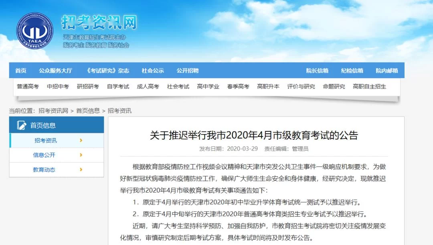
Task: Open the 纪检信箱 link
Action: [x=352, y=70]
